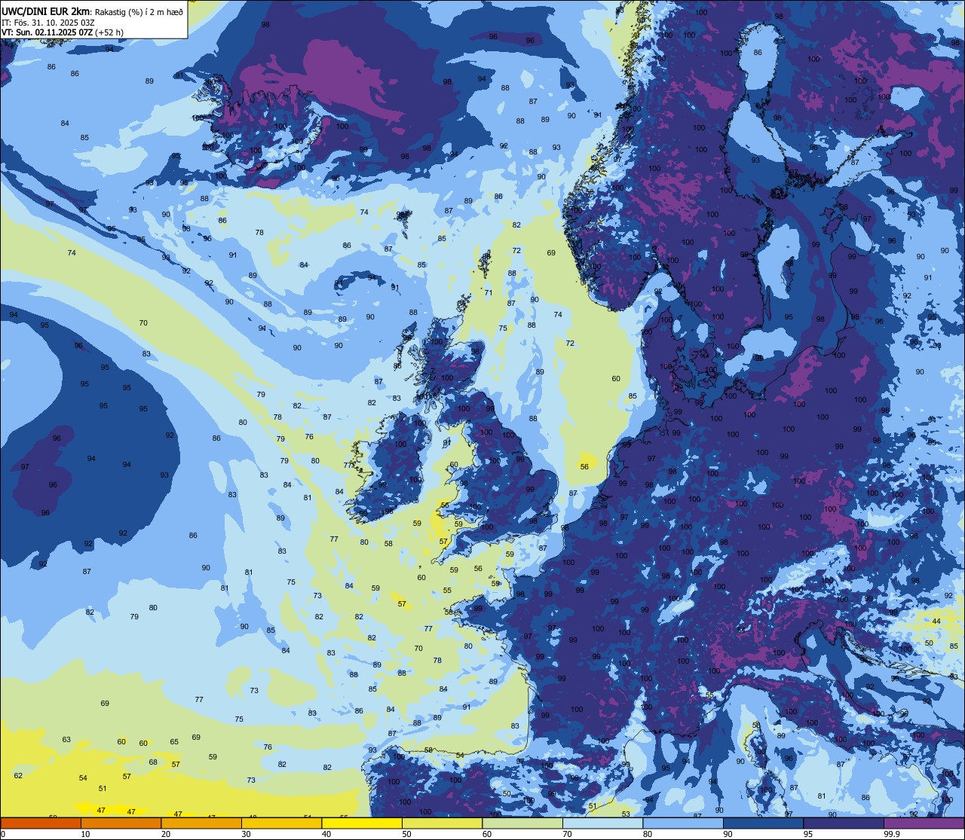The width and height of the screenshot is (965, 840).
Task: Click the valid time 'VT: Sun. 02.11.2025 07Z'
Action: (47, 32)
